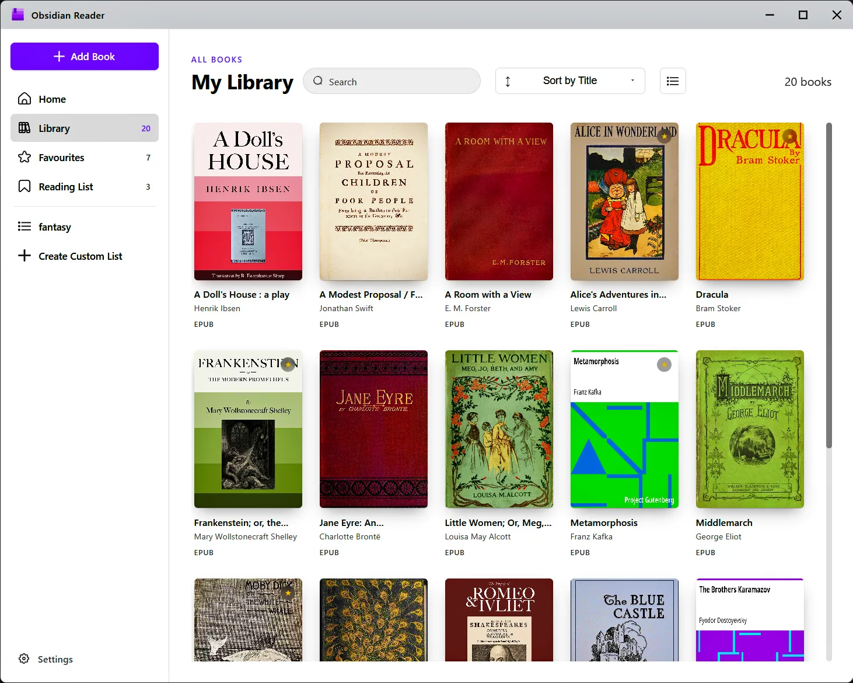The image size is (853, 683).
Task: Maximize the Obsidian Reader window
Action: pos(803,15)
